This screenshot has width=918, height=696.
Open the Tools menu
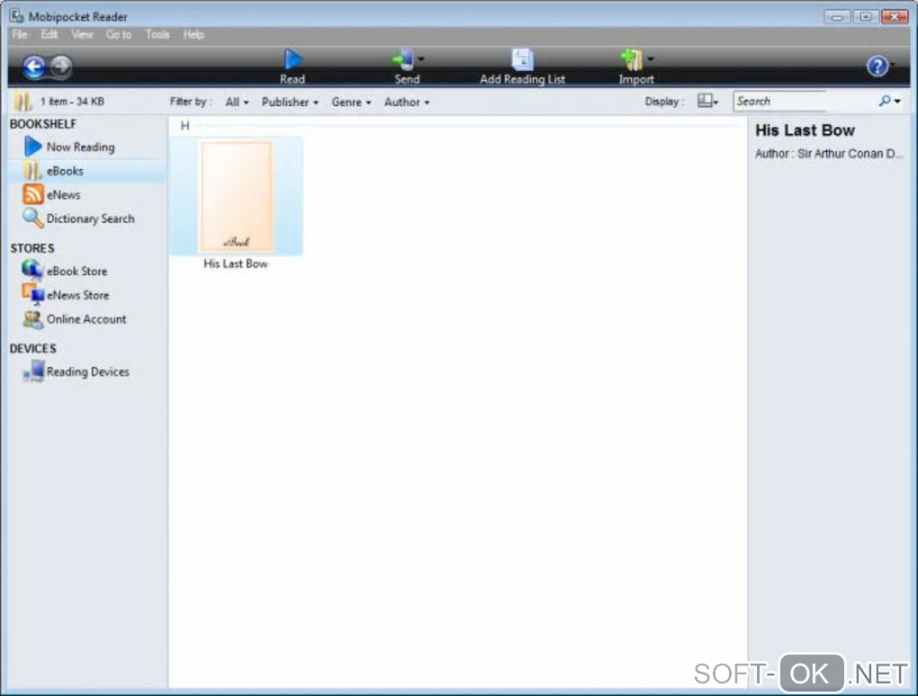[157, 34]
